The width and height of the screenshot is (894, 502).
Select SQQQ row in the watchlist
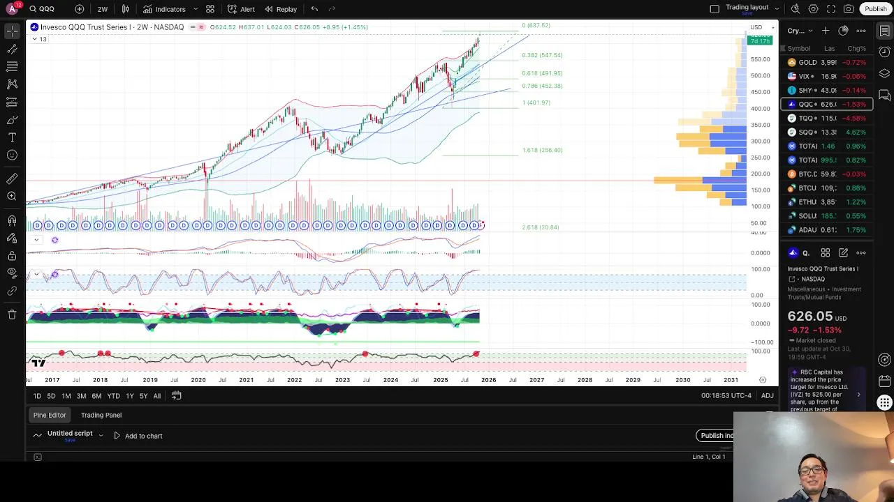(827, 132)
